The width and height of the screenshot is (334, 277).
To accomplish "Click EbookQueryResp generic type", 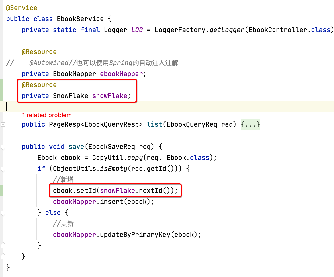I will coord(111,124).
